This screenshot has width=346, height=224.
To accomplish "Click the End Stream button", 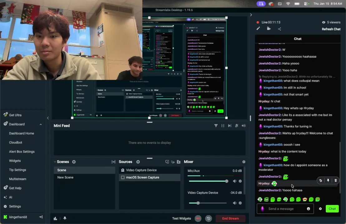I will (x=230, y=218).
